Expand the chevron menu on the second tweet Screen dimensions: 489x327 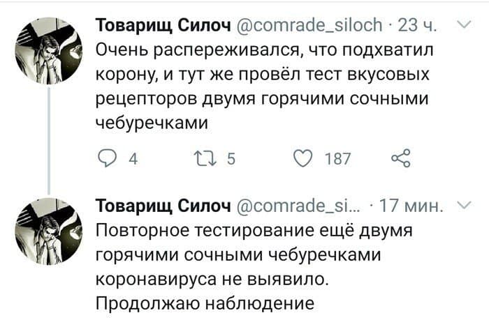(x=464, y=205)
